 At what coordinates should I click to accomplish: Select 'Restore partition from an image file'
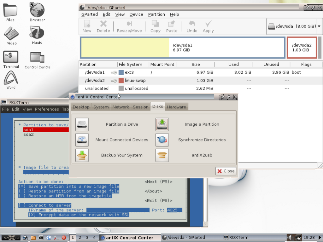click(69, 191)
